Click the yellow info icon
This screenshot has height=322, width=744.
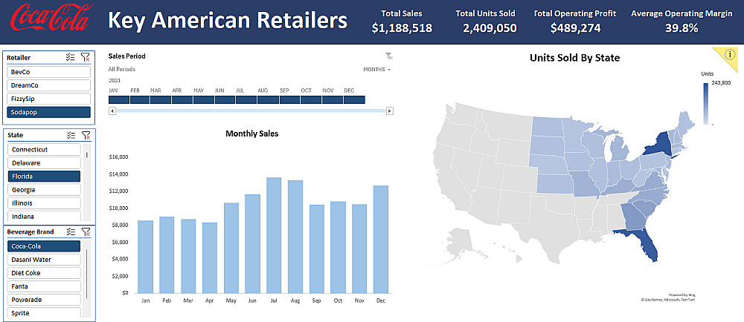pos(730,54)
